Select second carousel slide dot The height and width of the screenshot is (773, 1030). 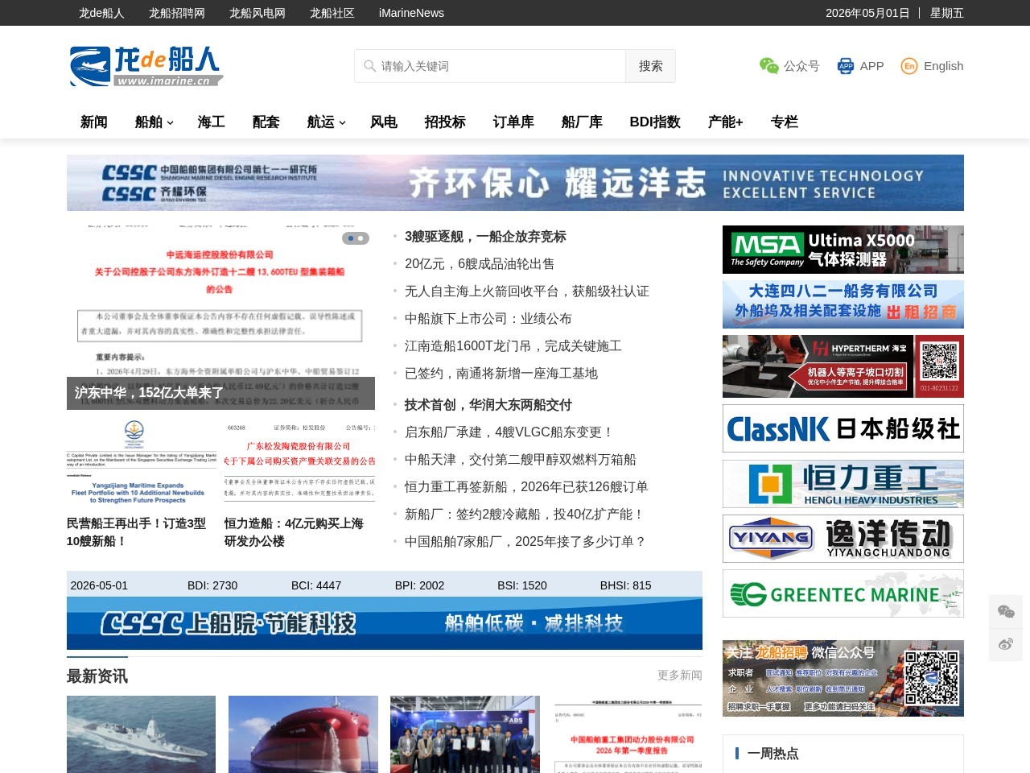click(361, 238)
